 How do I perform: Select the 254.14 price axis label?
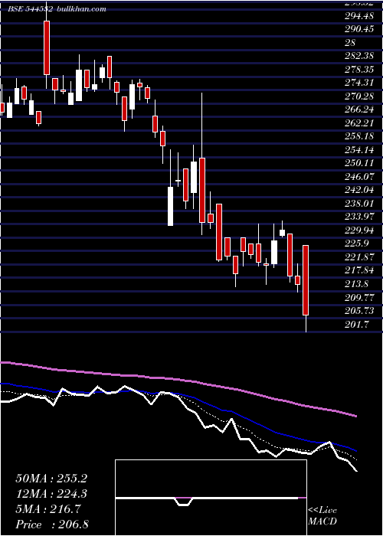[x=359, y=150]
